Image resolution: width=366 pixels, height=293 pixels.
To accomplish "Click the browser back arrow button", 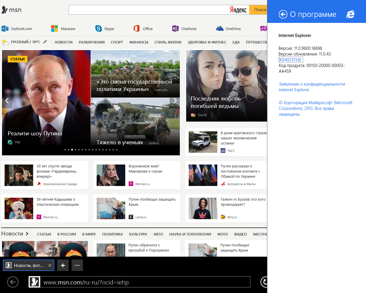I will point(13,282).
